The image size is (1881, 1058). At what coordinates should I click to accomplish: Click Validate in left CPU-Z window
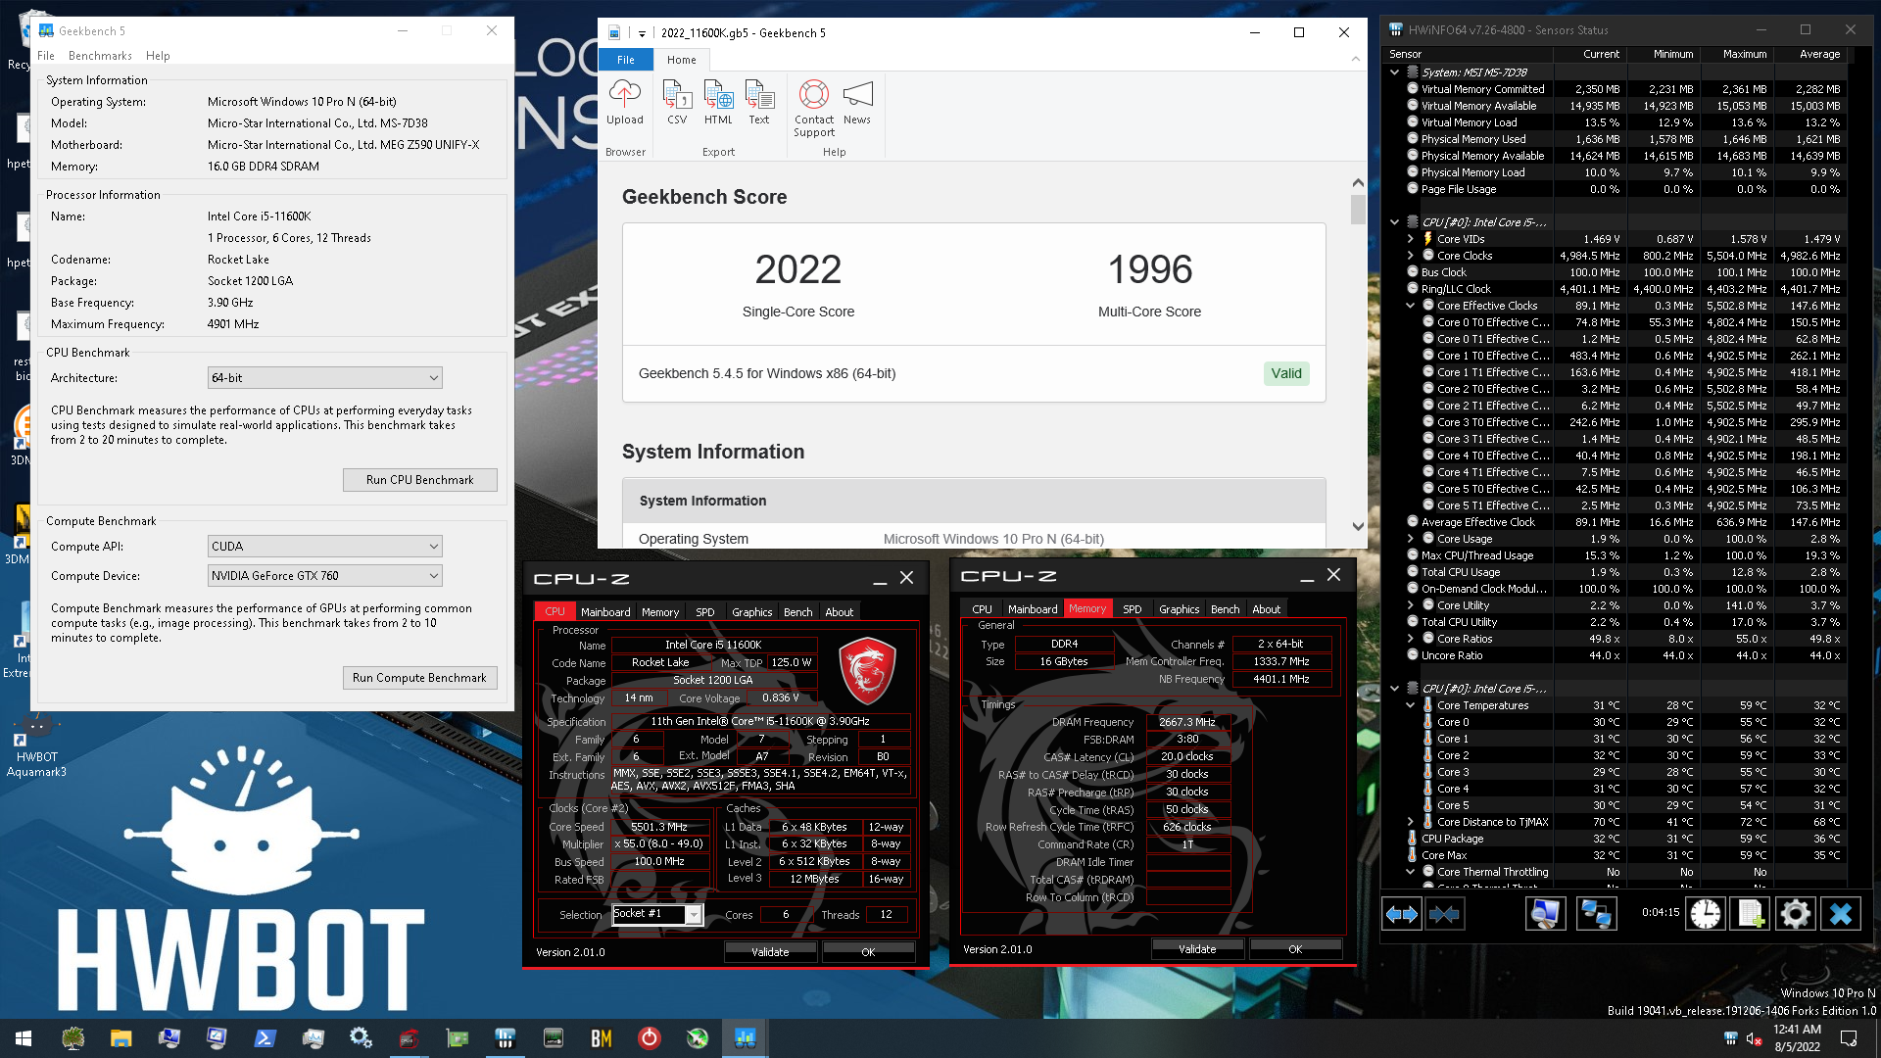tap(770, 952)
